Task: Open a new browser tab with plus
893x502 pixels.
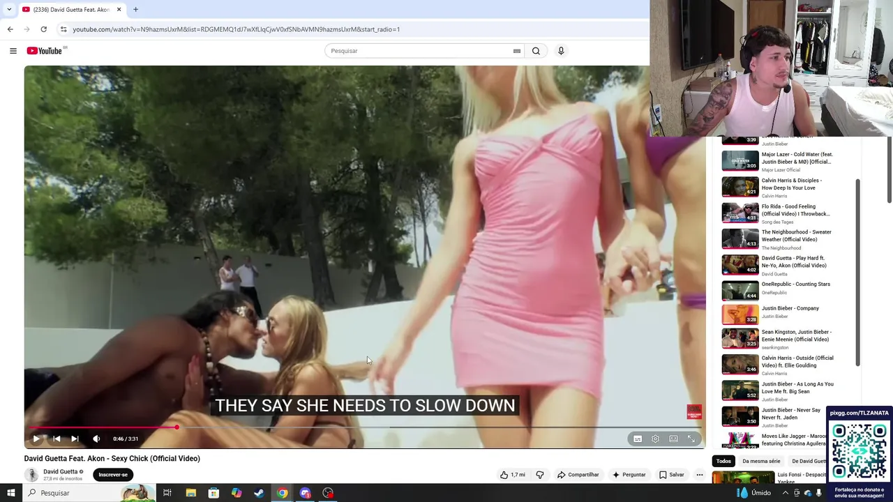Action: [x=135, y=10]
